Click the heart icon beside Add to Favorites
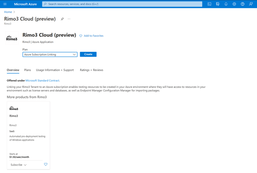257x173 pixels. [x=81, y=36]
